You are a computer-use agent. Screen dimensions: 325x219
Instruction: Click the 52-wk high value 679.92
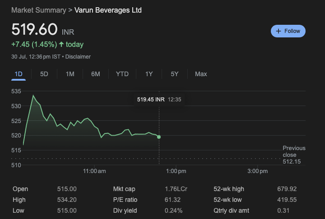287,189
